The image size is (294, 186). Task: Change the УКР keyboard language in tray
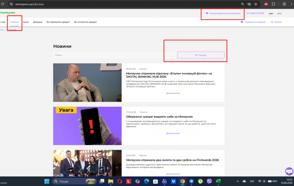(x=252, y=181)
